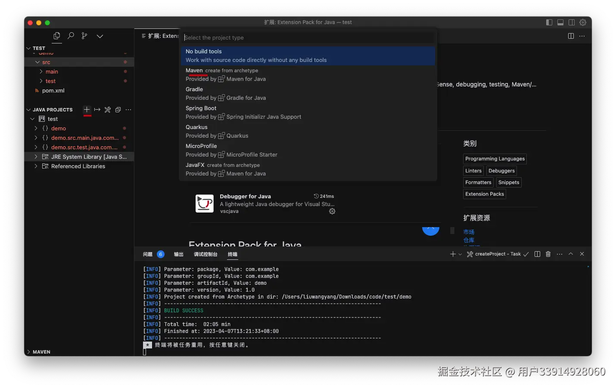Open Debugger for Java manage gear
The width and height of the screenshot is (616, 388).
pyautogui.click(x=332, y=211)
